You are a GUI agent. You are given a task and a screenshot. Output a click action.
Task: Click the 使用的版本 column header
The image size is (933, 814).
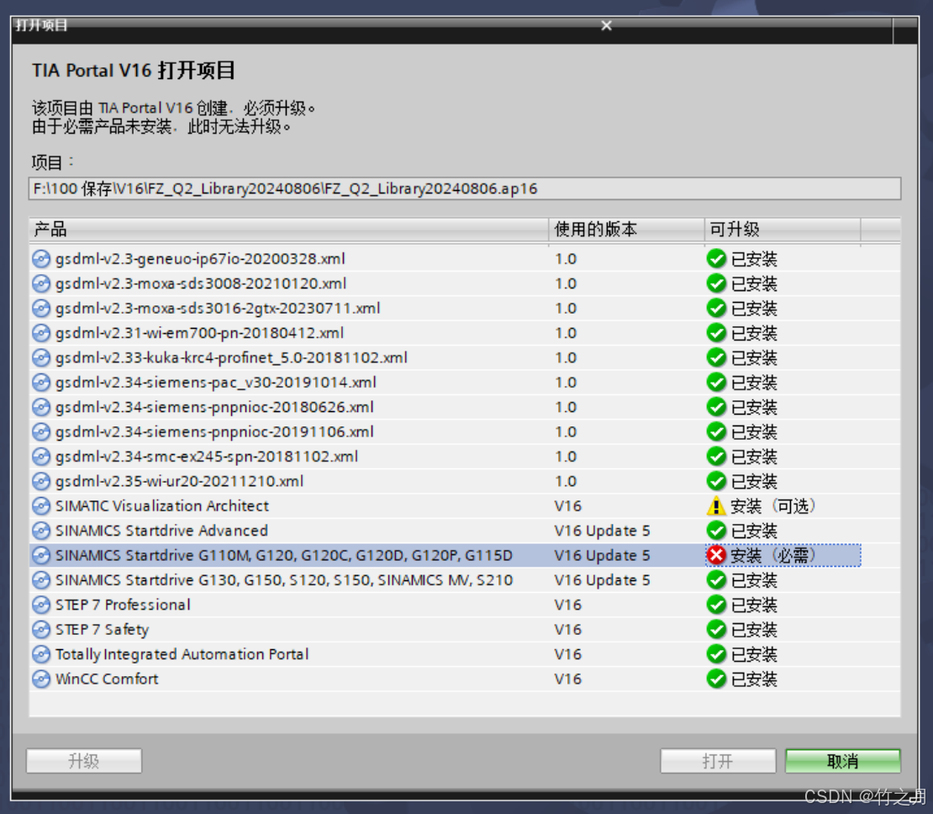626,230
